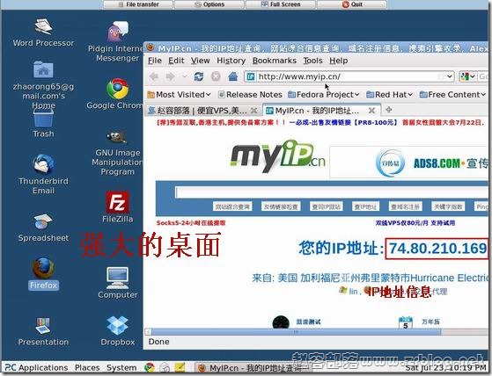Screen dimensions: 492x376
Task: Expand the Fedora Project bookmark folder
Action: coord(324,95)
